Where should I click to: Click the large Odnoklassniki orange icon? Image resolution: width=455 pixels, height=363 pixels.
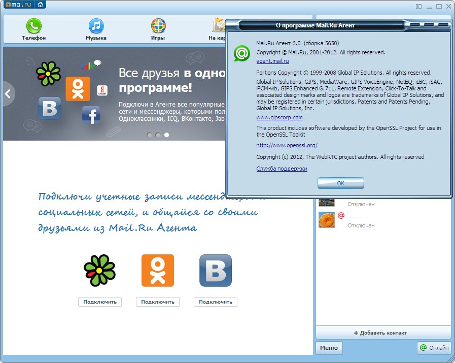(157, 271)
